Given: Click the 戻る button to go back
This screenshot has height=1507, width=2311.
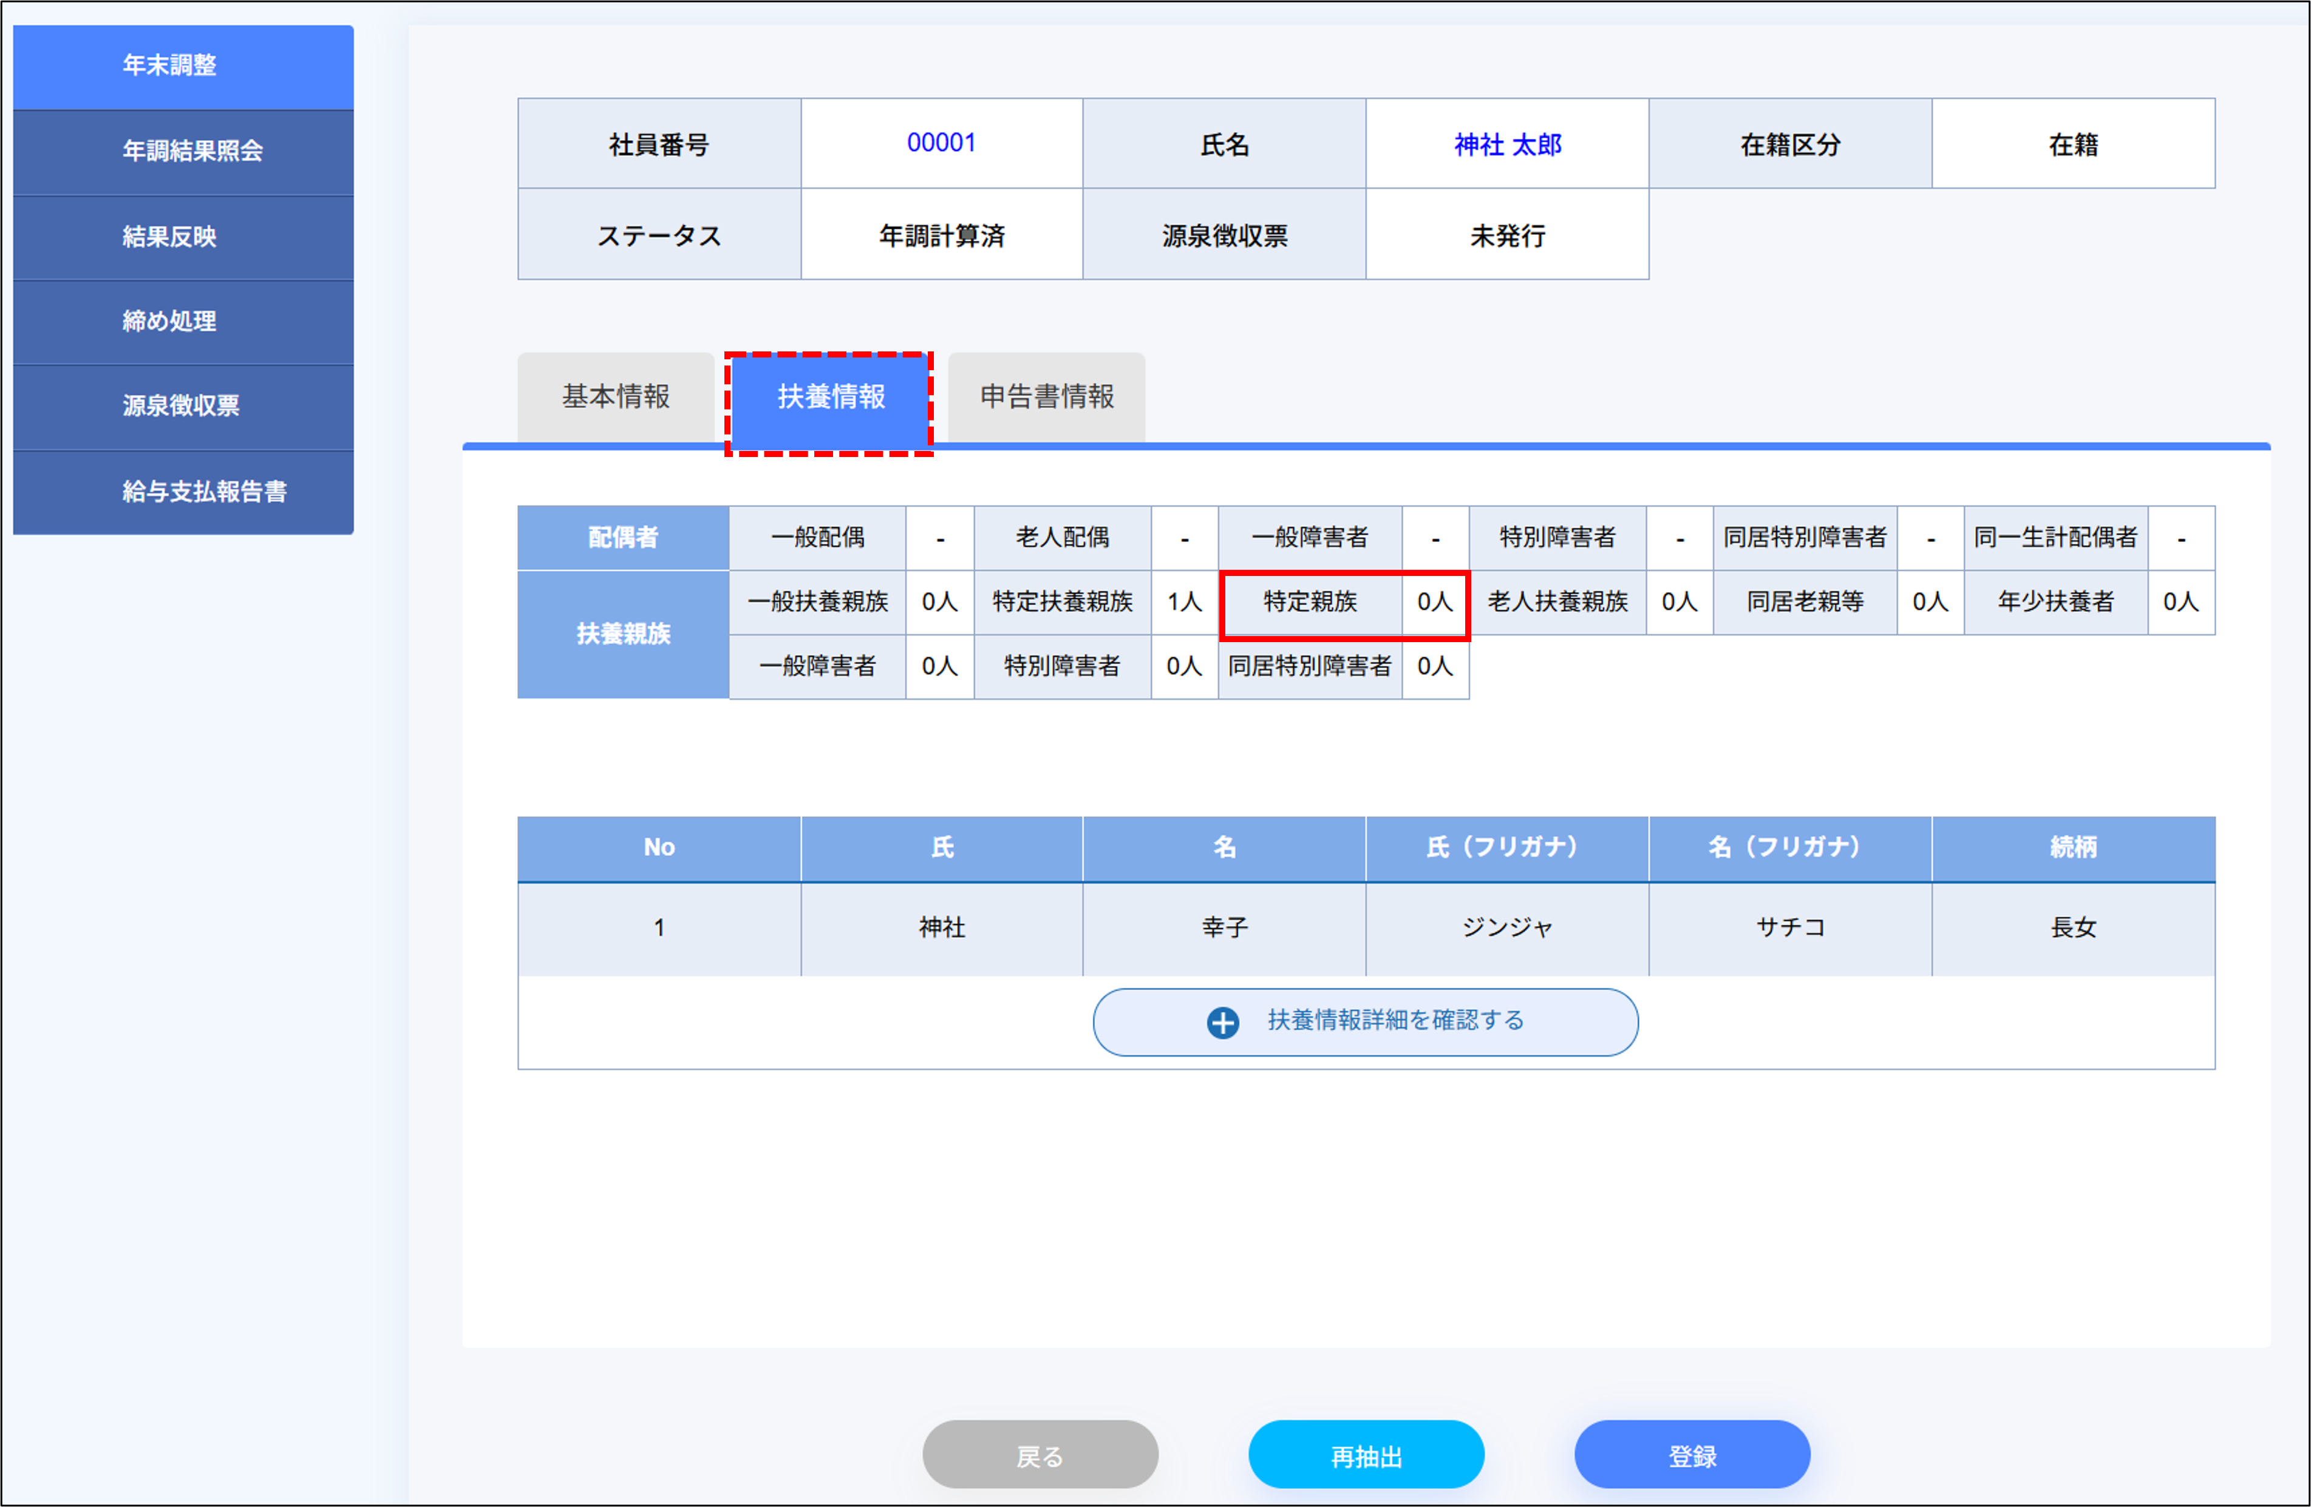Looking at the screenshot, I should 1040,1455.
